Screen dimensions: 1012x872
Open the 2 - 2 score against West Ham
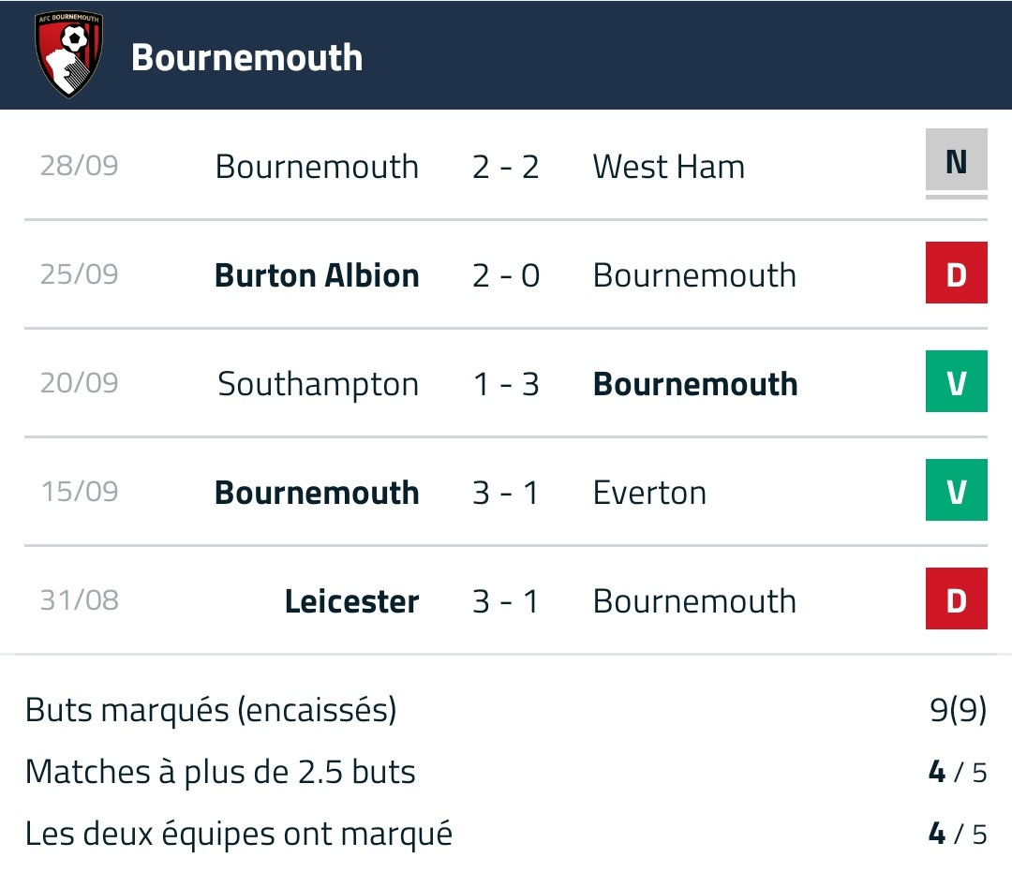(x=506, y=167)
